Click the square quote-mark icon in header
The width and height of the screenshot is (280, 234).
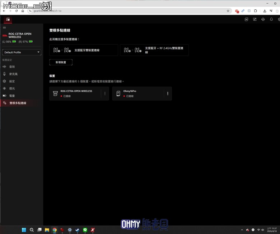point(246,19)
